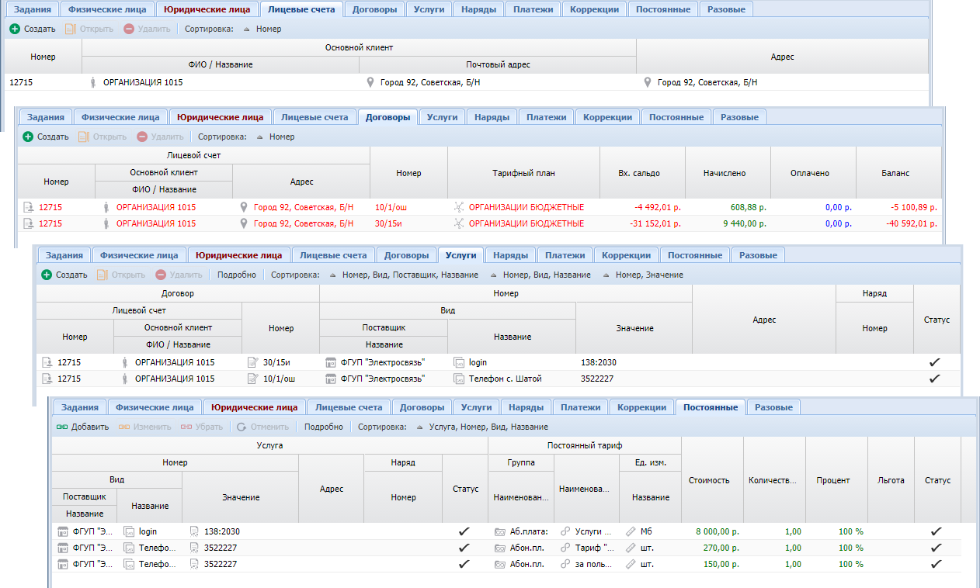Open Физические лица tab in the Постоянные panel

[155, 407]
